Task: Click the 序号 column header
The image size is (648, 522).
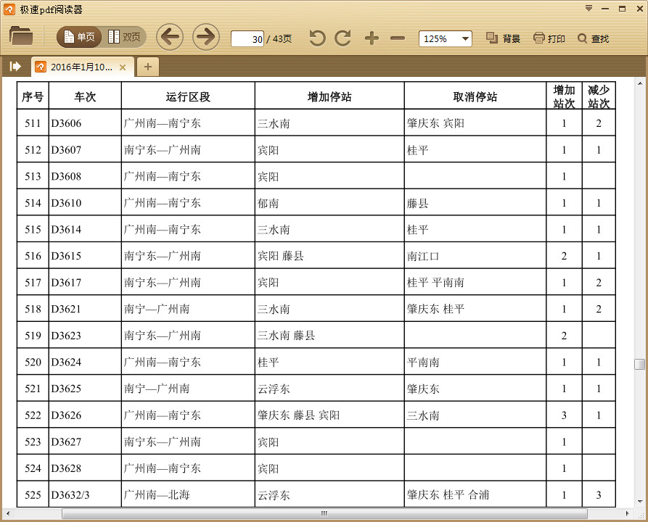Action: pyautogui.click(x=33, y=96)
